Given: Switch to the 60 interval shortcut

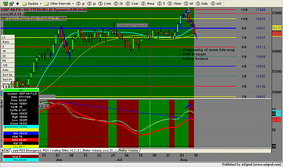Looking at the screenshot, I should (x=189, y=4).
